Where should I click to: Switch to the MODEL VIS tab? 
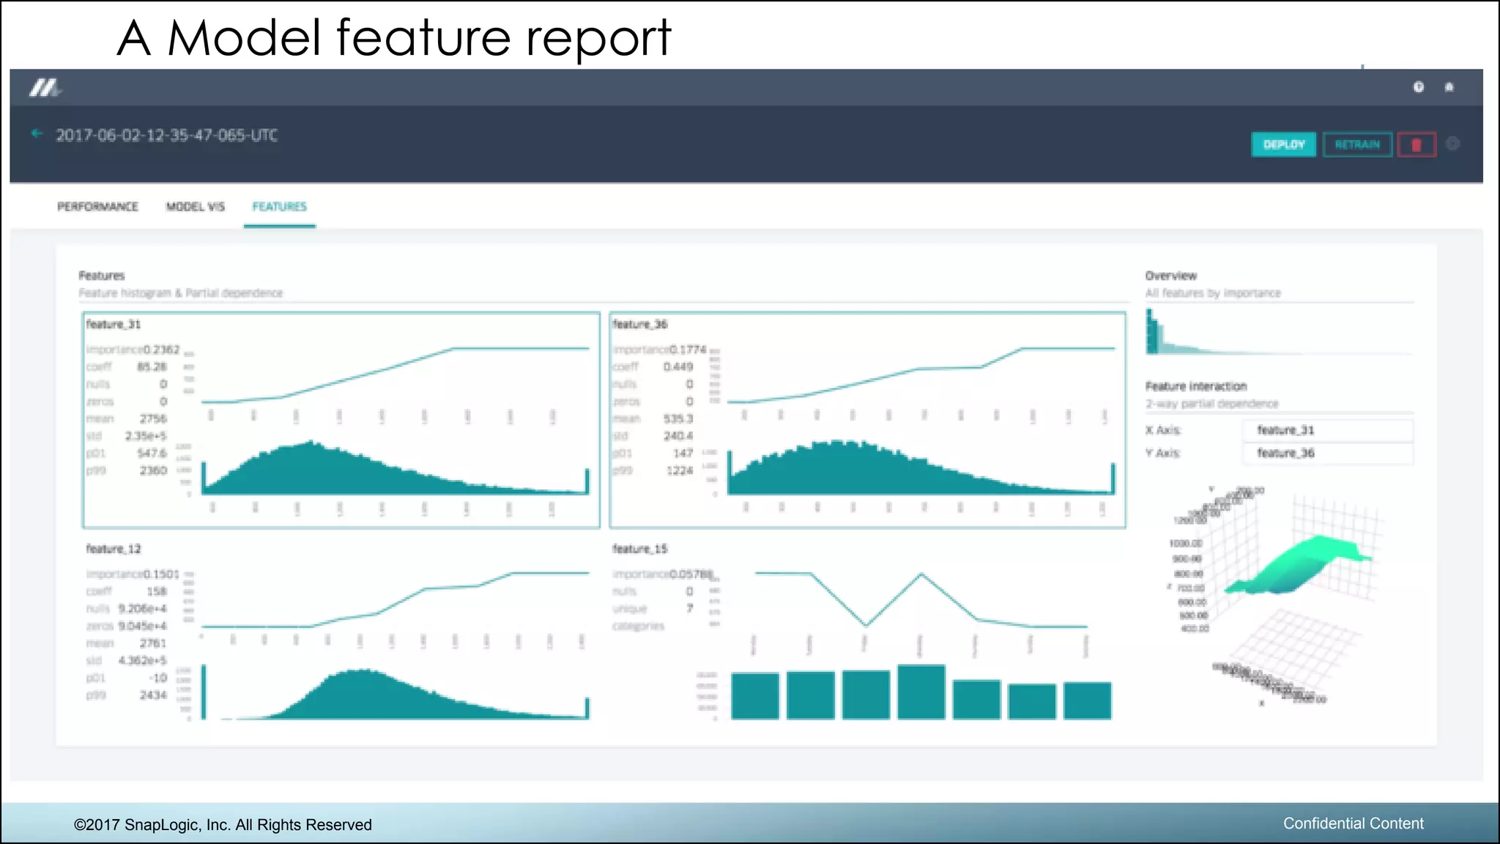tap(196, 207)
